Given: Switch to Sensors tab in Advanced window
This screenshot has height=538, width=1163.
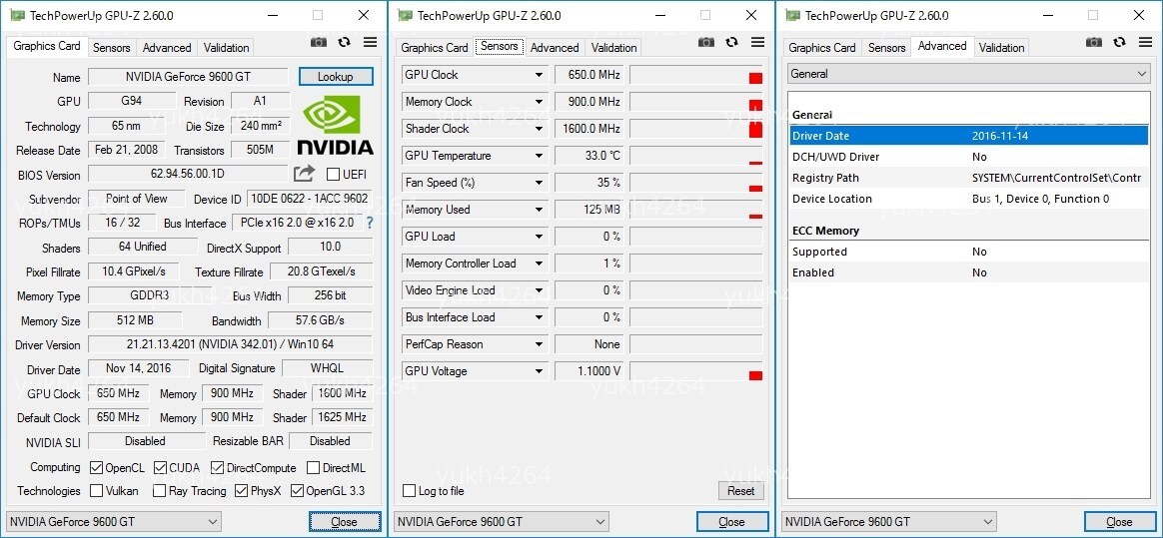Looking at the screenshot, I should (x=887, y=48).
